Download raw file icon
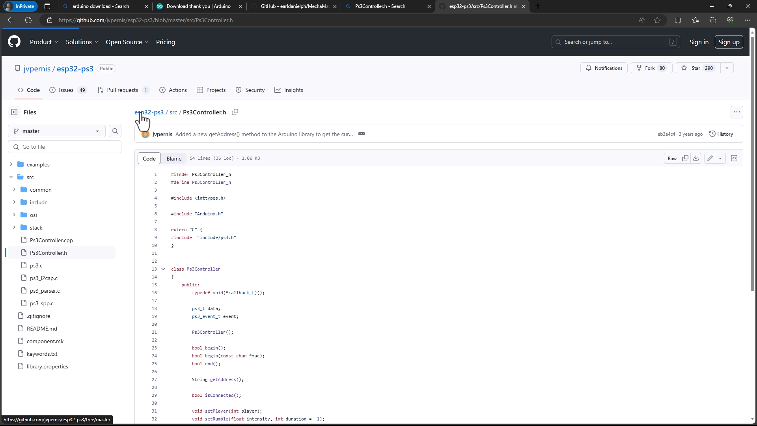Image resolution: width=757 pixels, height=426 pixels. 696,159
